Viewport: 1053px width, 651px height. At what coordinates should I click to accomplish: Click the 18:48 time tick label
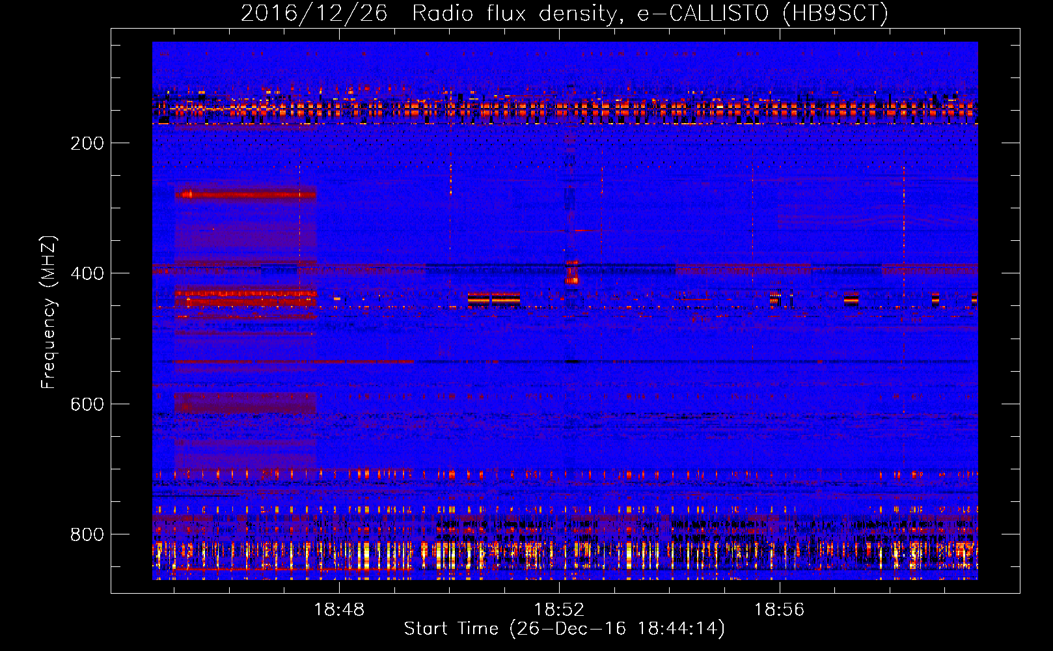click(x=339, y=610)
